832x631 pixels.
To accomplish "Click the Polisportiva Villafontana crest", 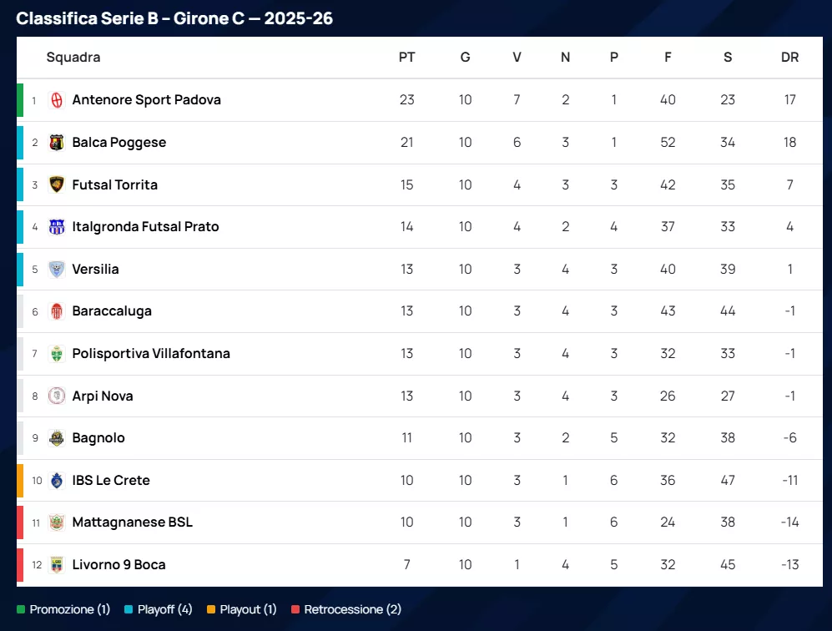I will coord(57,354).
